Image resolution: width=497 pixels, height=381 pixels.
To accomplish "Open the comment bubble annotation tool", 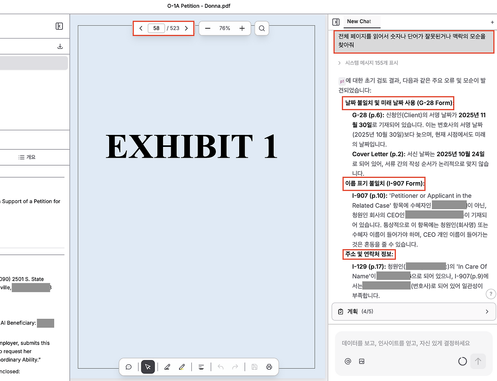I will pos(129,367).
